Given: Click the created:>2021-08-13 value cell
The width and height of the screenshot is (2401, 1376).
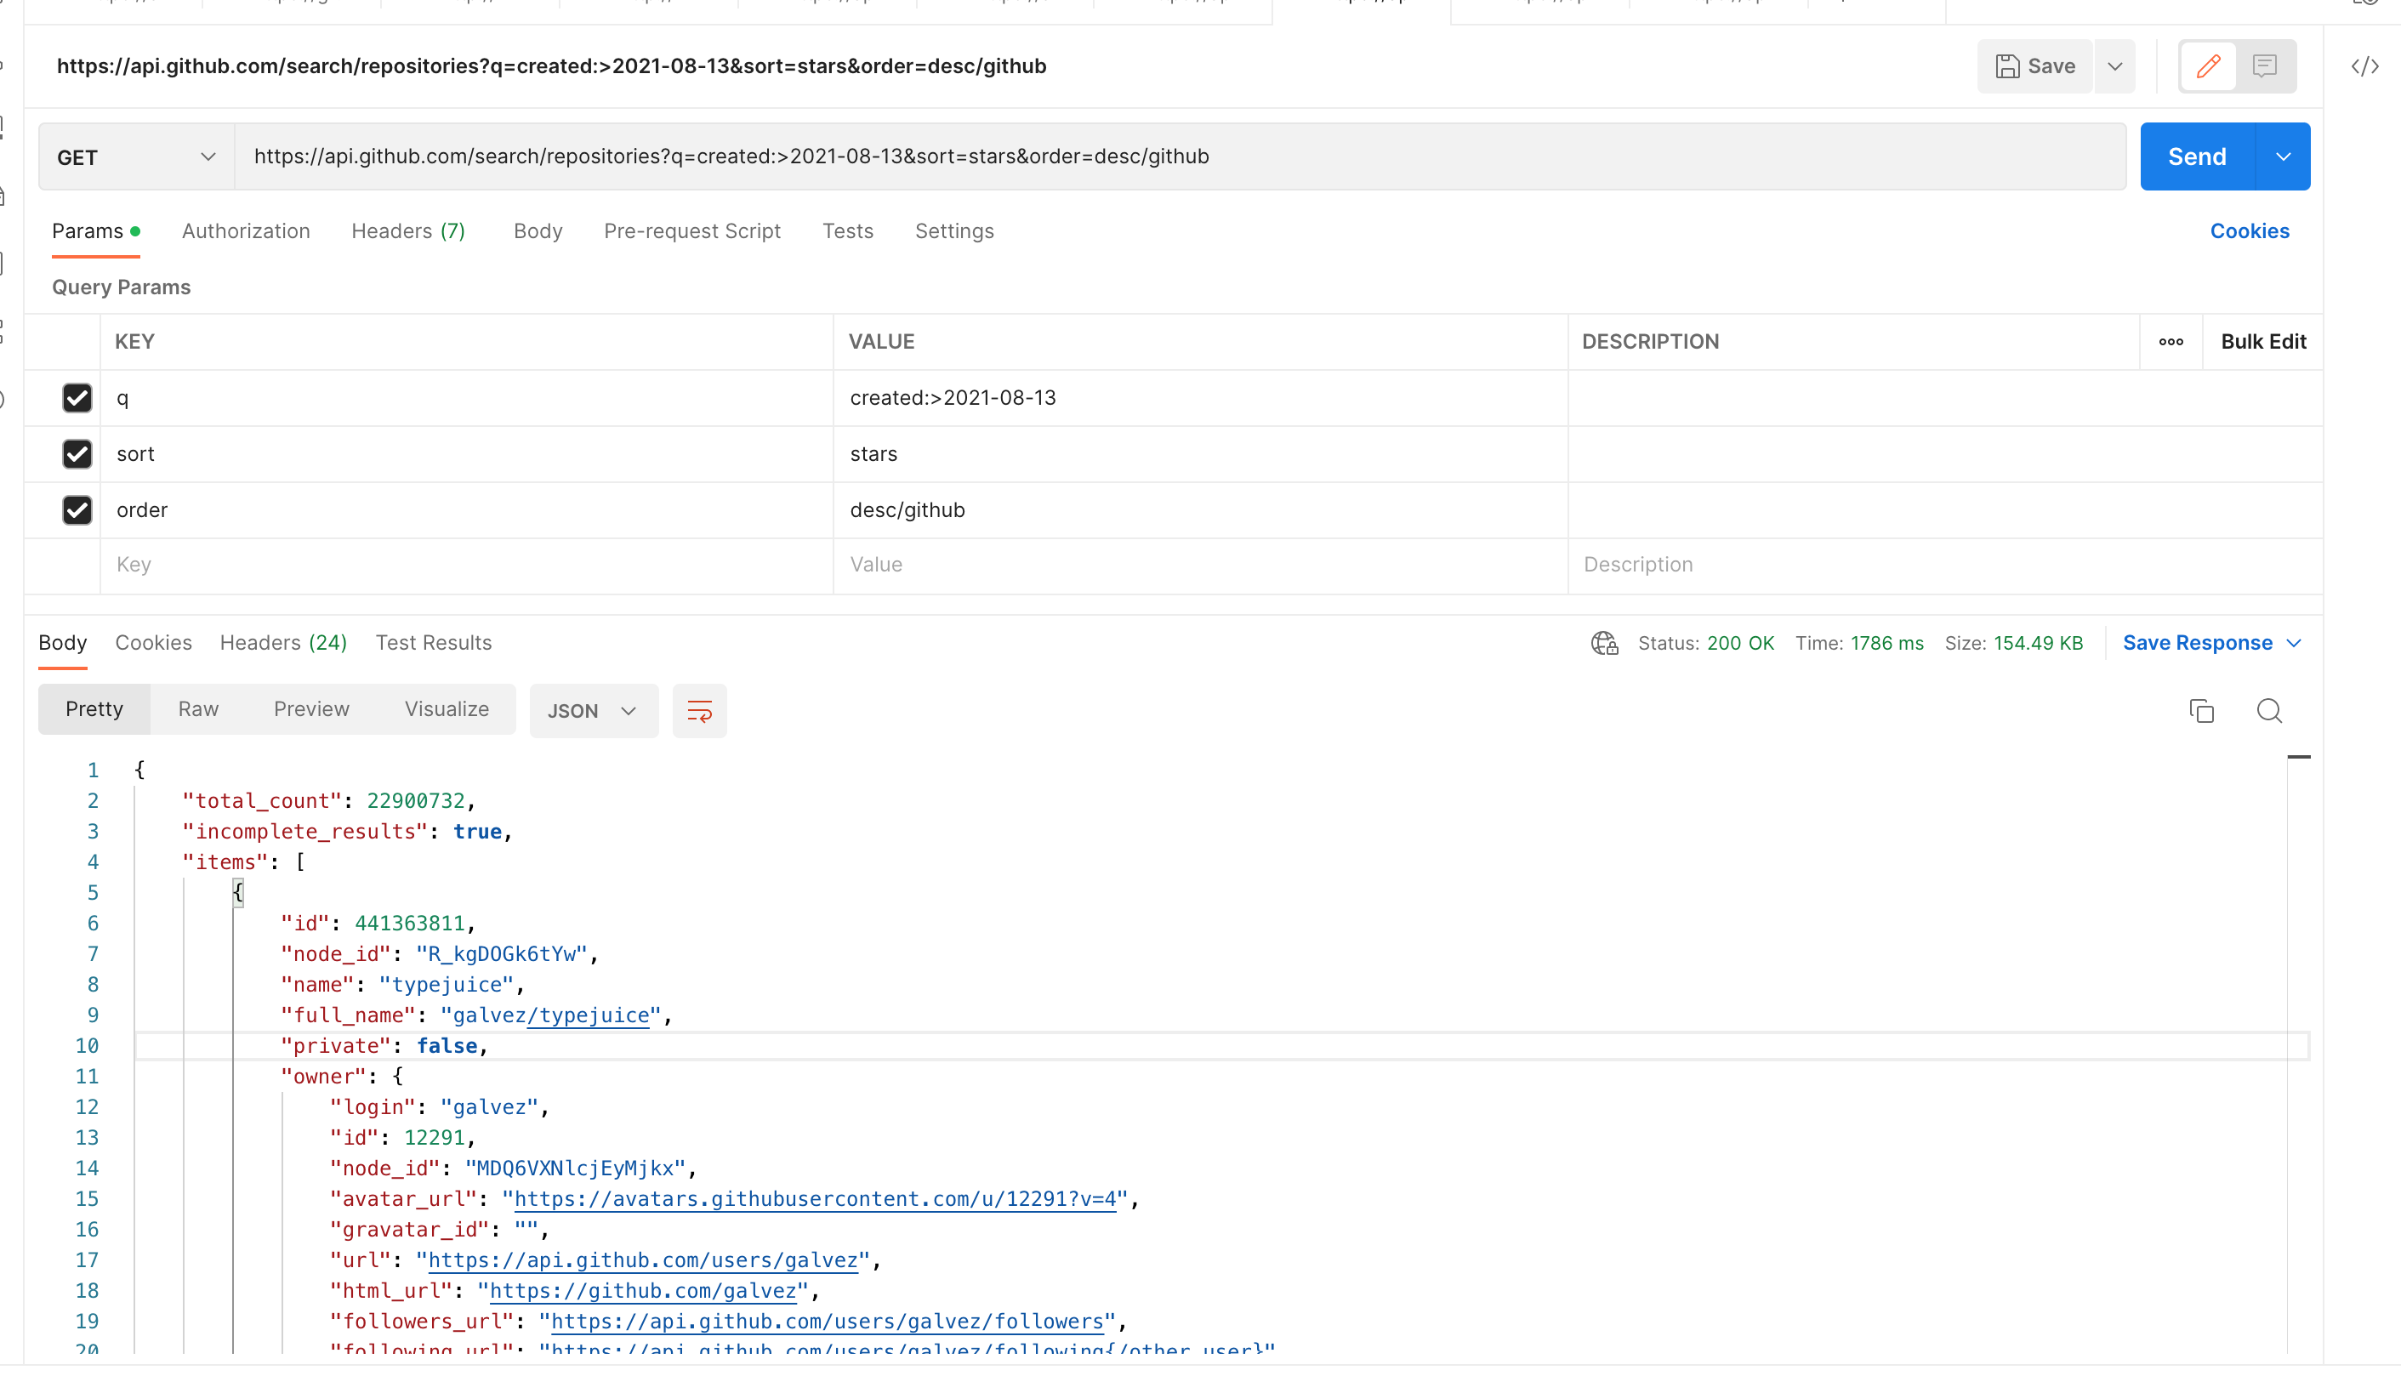Looking at the screenshot, I should coord(1200,398).
